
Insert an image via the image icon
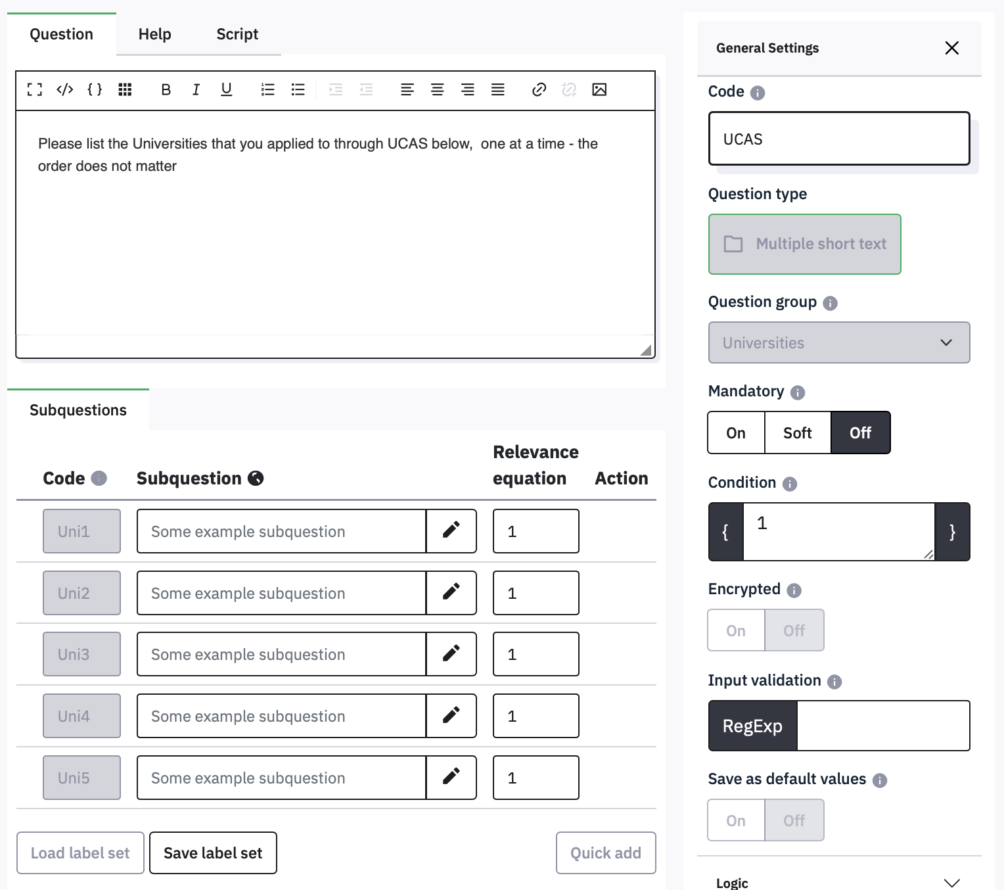coord(599,89)
